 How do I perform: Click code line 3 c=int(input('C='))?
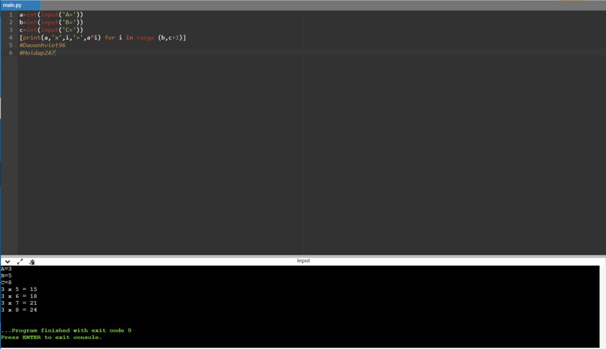coord(51,30)
